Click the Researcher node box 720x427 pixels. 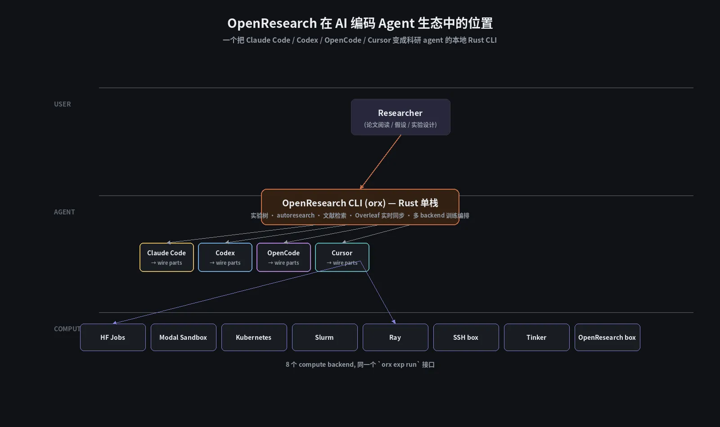pos(400,117)
